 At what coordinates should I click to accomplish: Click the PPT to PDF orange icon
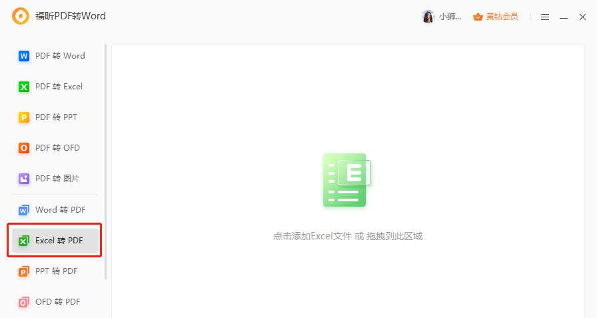(x=23, y=271)
